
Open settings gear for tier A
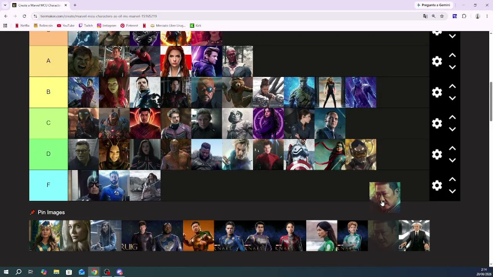point(437,62)
